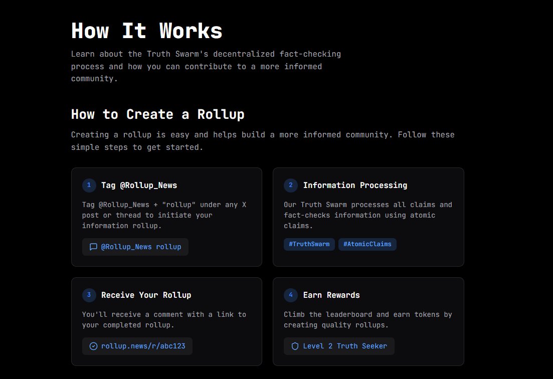The width and height of the screenshot is (553, 379).
Task: Click the speech bubble icon beside @Rollup_News rollup
Action: 93,247
